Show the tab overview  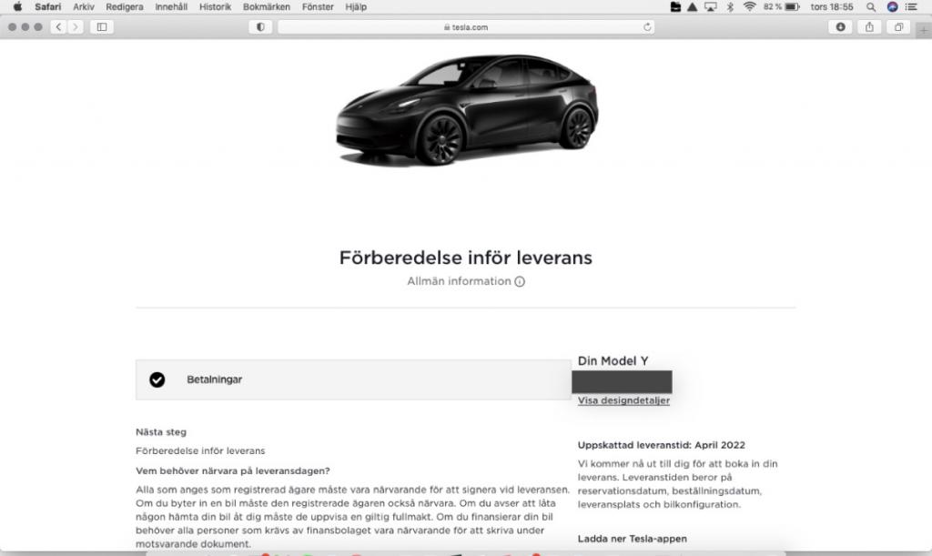tap(898, 26)
